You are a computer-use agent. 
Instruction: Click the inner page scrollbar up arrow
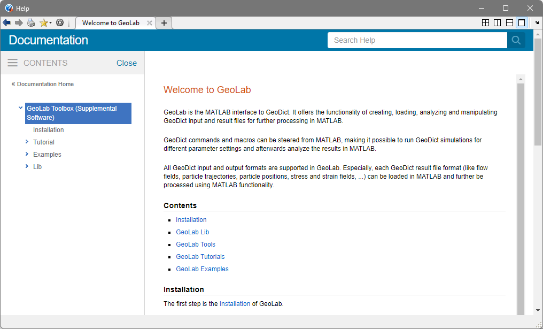click(x=521, y=79)
